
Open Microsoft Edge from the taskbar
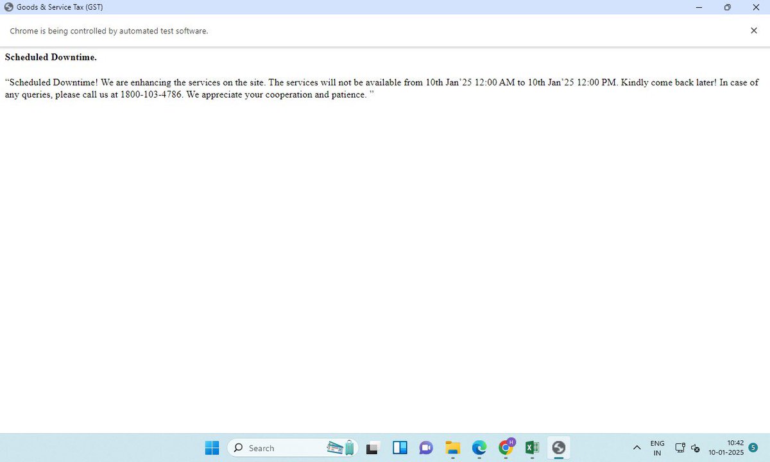pyautogui.click(x=479, y=447)
